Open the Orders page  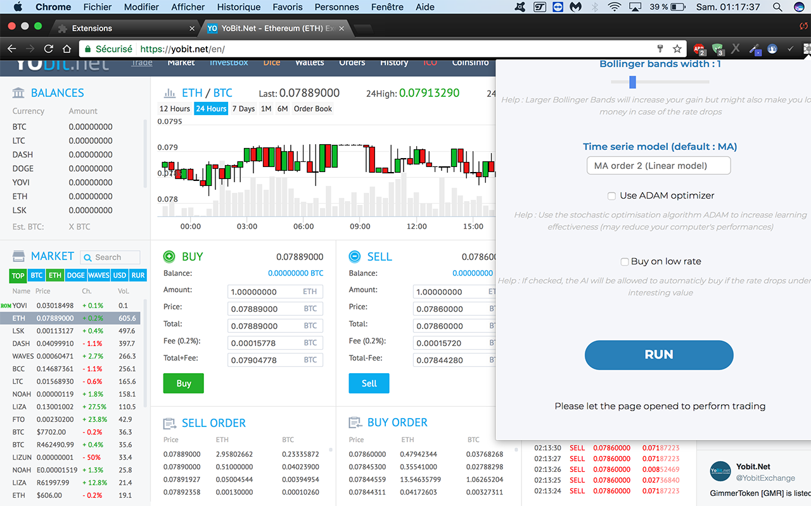click(352, 63)
